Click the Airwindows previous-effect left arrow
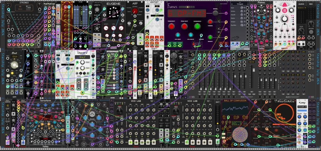Viewport: 321px width, 151px height. point(232,4)
